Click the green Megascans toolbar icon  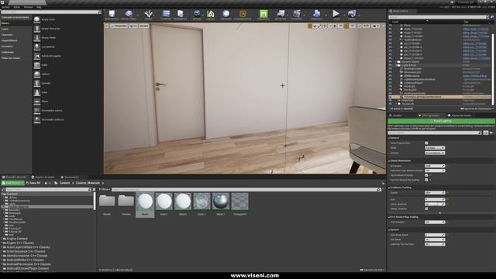263,14
